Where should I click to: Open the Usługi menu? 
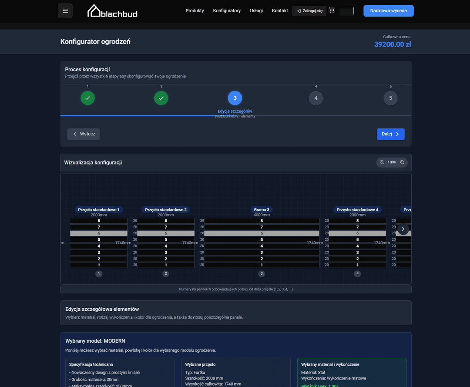pyautogui.click(x=256, y=10)
